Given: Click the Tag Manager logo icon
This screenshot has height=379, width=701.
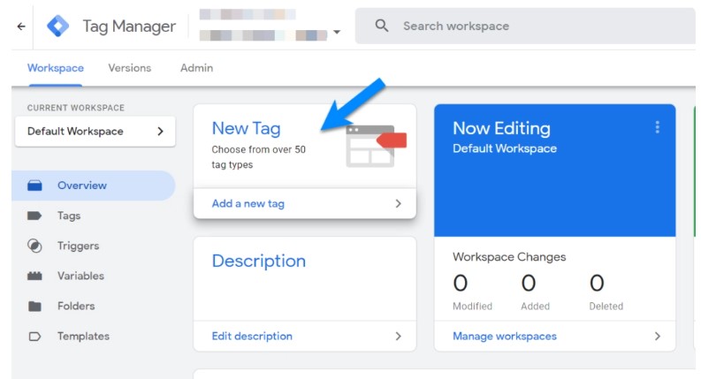Looking at the screenshot, I should coord(58,26).
